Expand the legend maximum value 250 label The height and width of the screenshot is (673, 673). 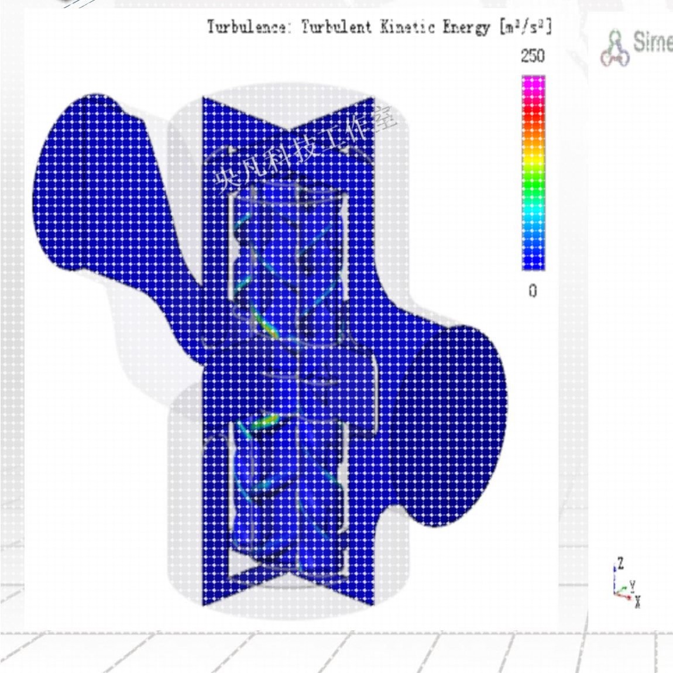tap(531, 57)
